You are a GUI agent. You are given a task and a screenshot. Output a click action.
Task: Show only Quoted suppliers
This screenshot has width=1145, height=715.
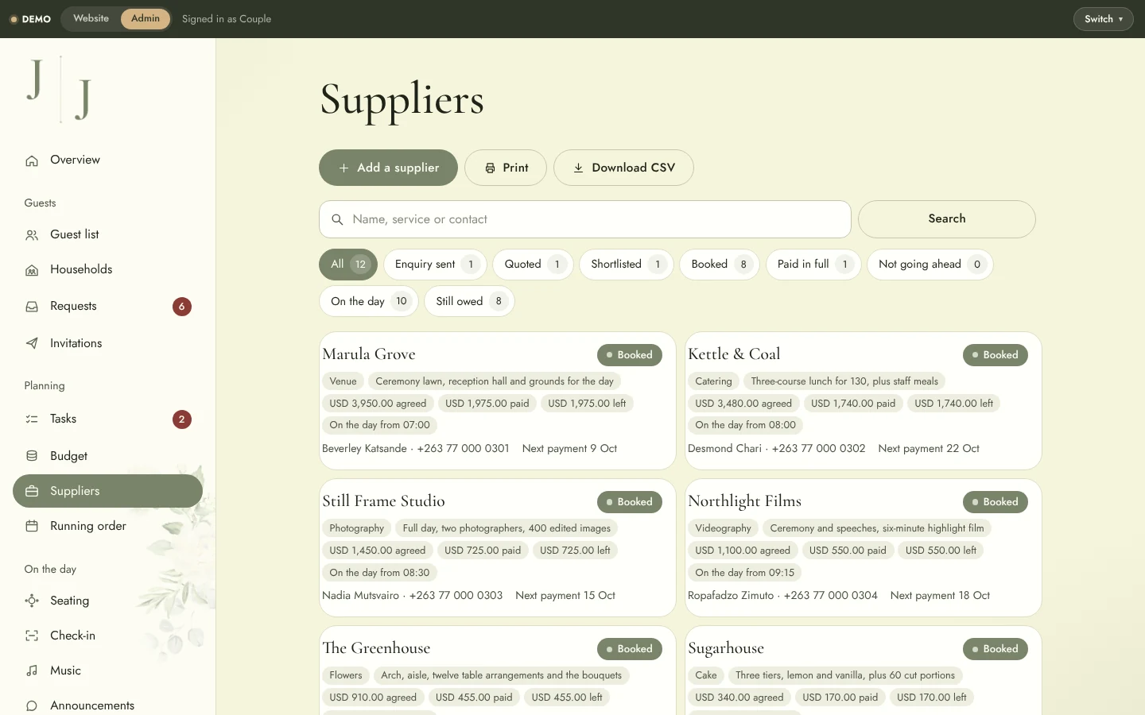click(x=533, y=265)
